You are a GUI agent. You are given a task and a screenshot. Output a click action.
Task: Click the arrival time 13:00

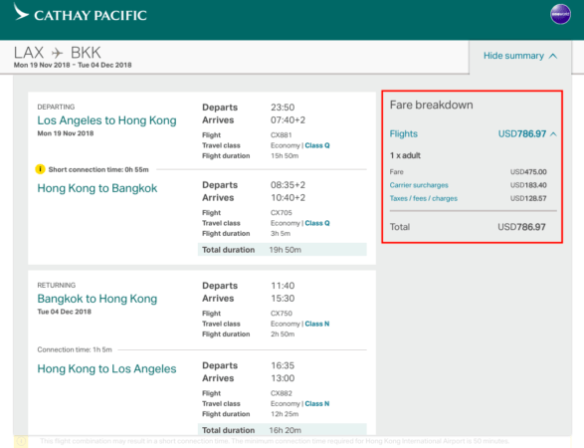point(283,378)
